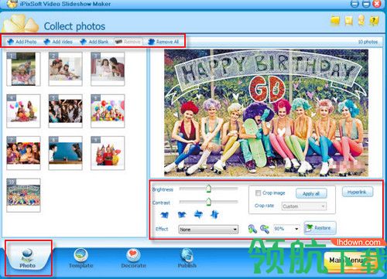Viewport: 387px width, 279px height.
Task: Click the vertical flip icon
Action: click(x=214, y=214)
